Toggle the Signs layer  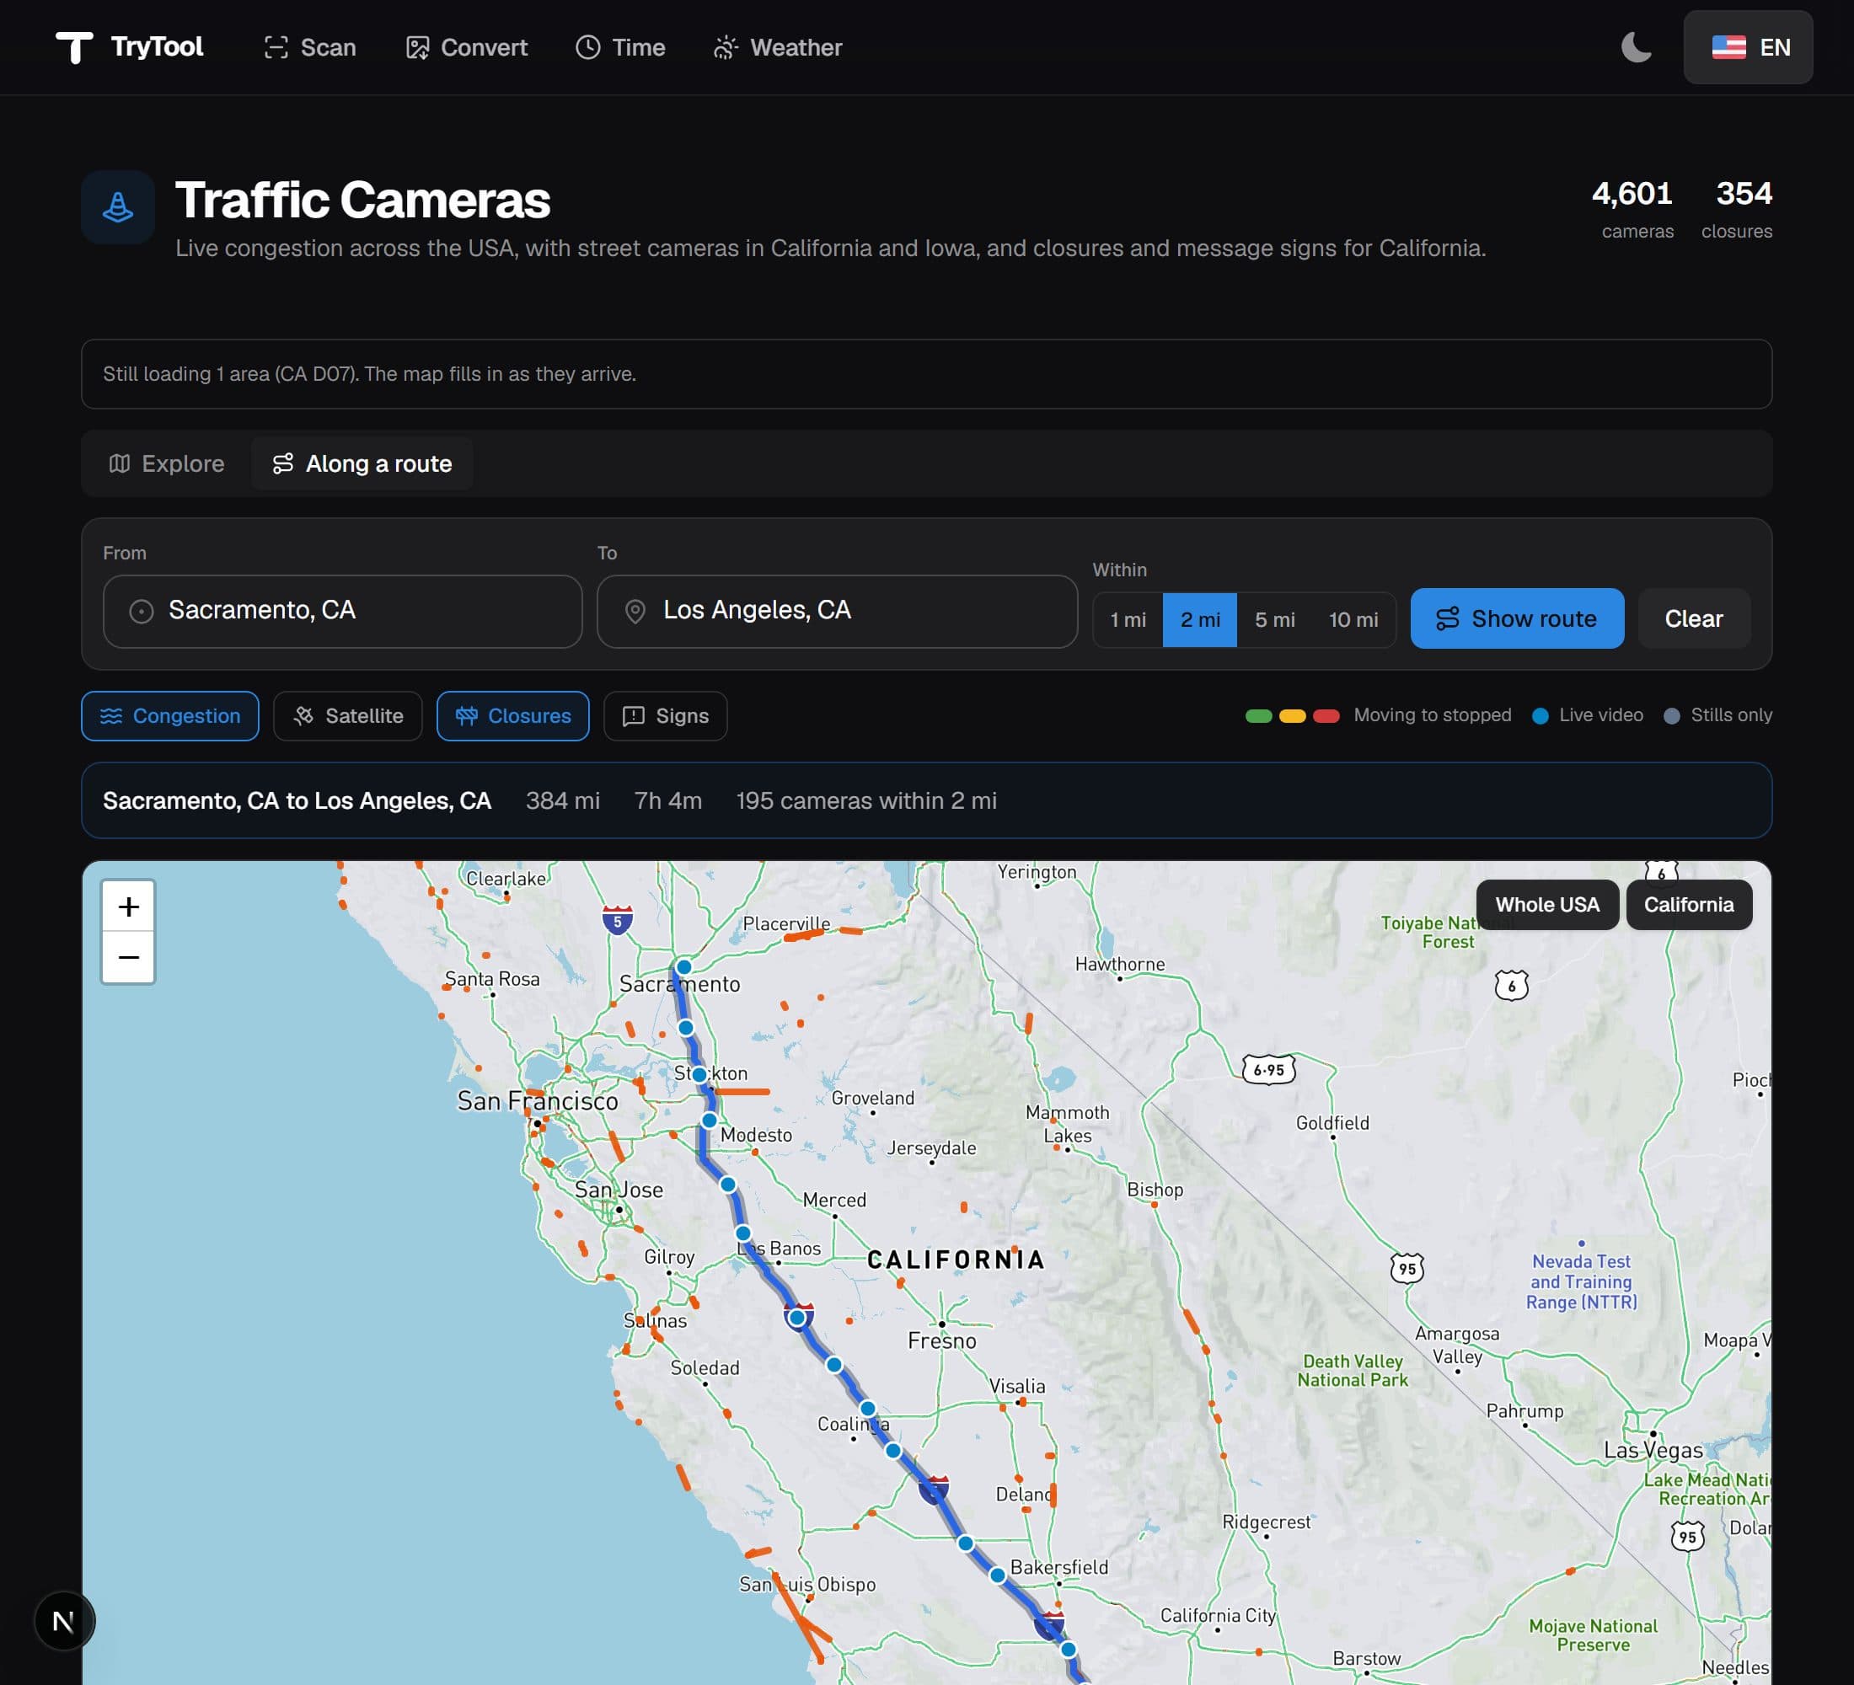(665, 716)
